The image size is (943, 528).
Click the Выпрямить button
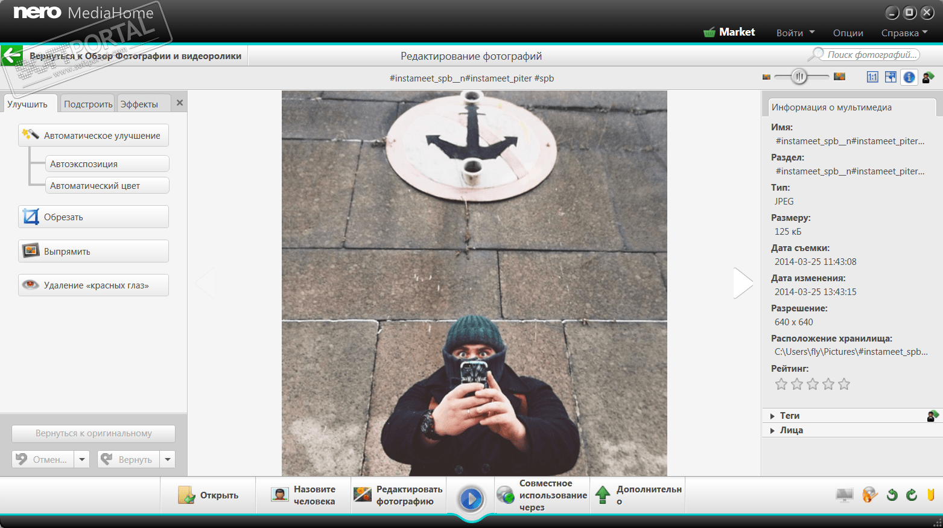point(94,251)
